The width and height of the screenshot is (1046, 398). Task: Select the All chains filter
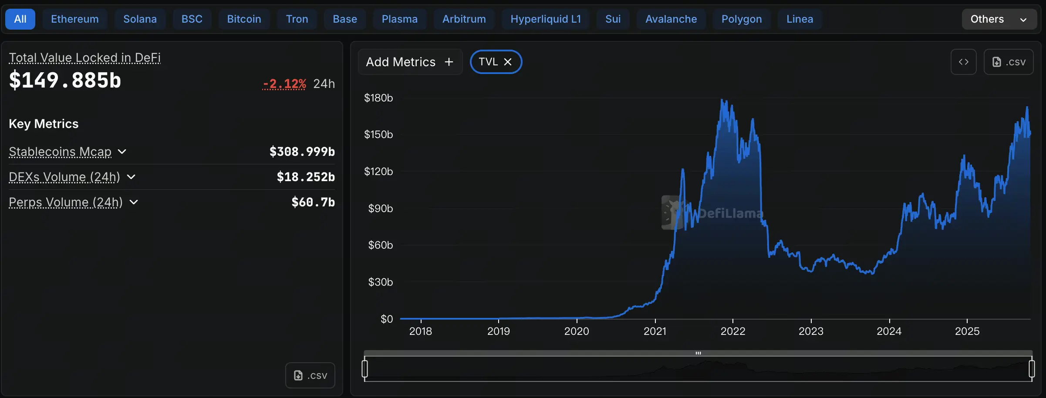(20, 19)
